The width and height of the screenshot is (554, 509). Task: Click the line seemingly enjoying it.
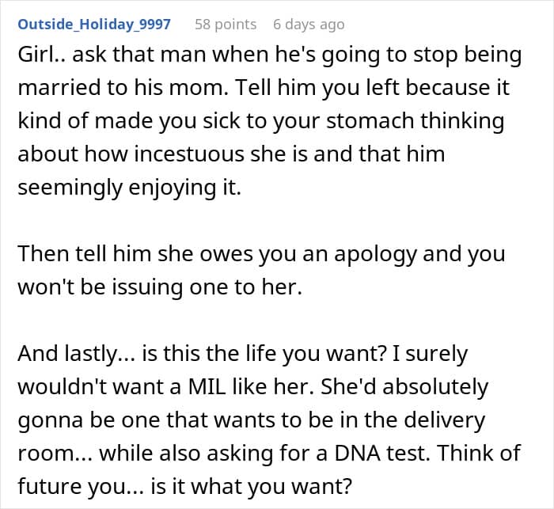click(x=129, y=188)
